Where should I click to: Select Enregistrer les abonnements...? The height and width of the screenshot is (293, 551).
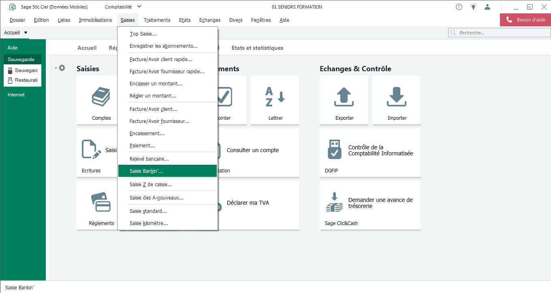[168, 46]
